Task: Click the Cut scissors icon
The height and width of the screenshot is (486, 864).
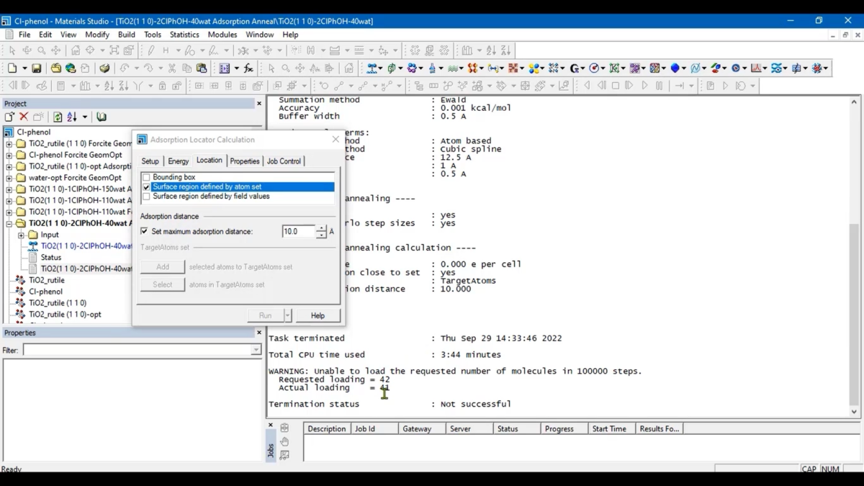Action: point(171,68)
